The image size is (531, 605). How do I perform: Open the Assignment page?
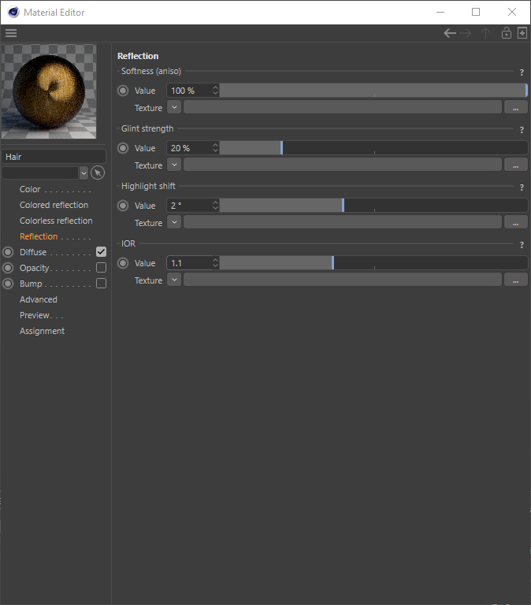pos(42,331)
